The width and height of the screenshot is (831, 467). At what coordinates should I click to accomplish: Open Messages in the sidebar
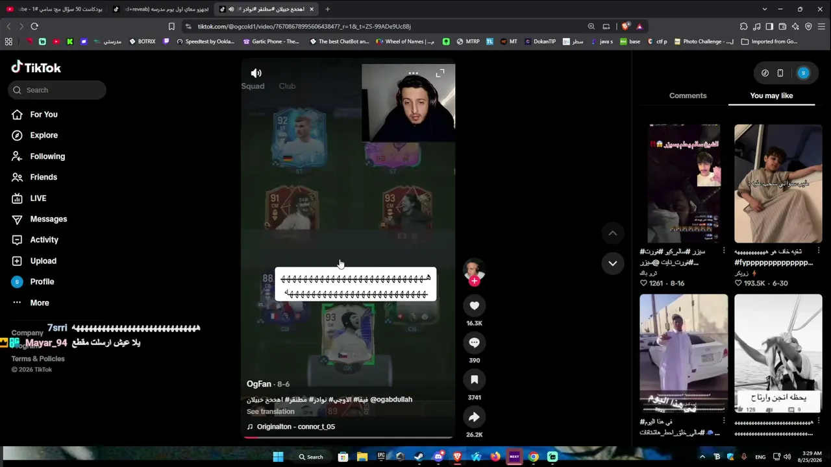click(40, 219)
